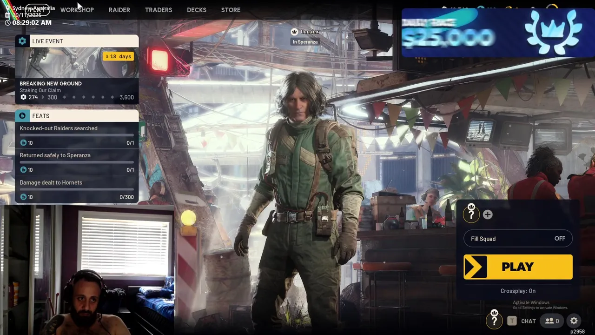The image size is (595, 335).
Task: Open player profile avatar beside CHAT
Action: point(494,319)
